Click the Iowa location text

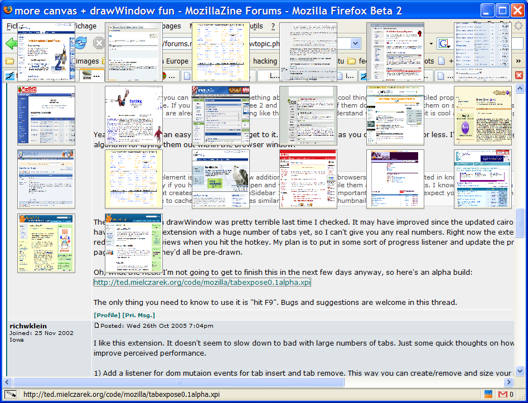pyautogui.click(x=17, y=339)
